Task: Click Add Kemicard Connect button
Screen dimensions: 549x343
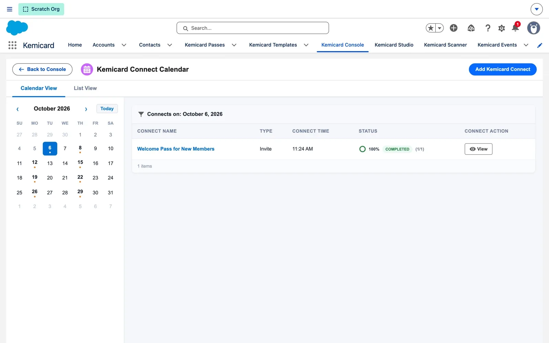Action: point(503,69)
